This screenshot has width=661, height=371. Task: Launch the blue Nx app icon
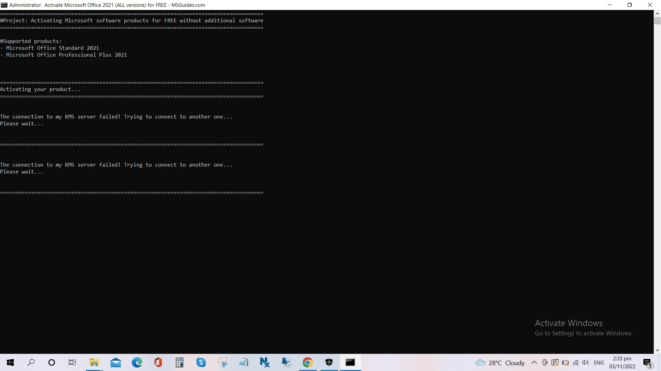coord(265,362)
